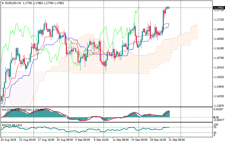Image resolution: width=225 pixels, height=143 pixels.
Task: Click the tallest MACD histogram bars at right
Action: (x=168, y=114)
